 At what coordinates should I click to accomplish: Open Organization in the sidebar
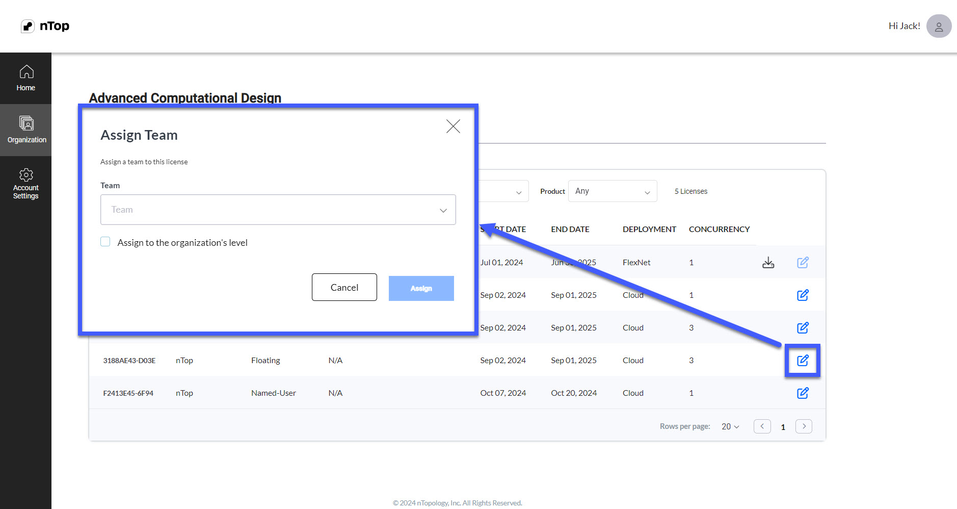click(26, 130)
